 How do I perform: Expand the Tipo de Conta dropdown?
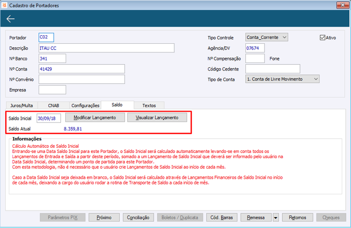click(282, 79)
